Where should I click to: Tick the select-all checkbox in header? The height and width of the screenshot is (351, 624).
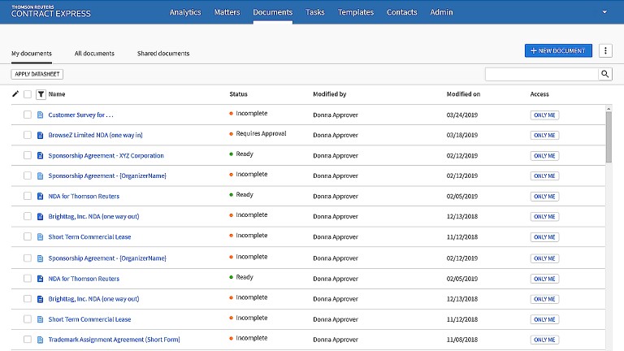click(x=28, y=94)
